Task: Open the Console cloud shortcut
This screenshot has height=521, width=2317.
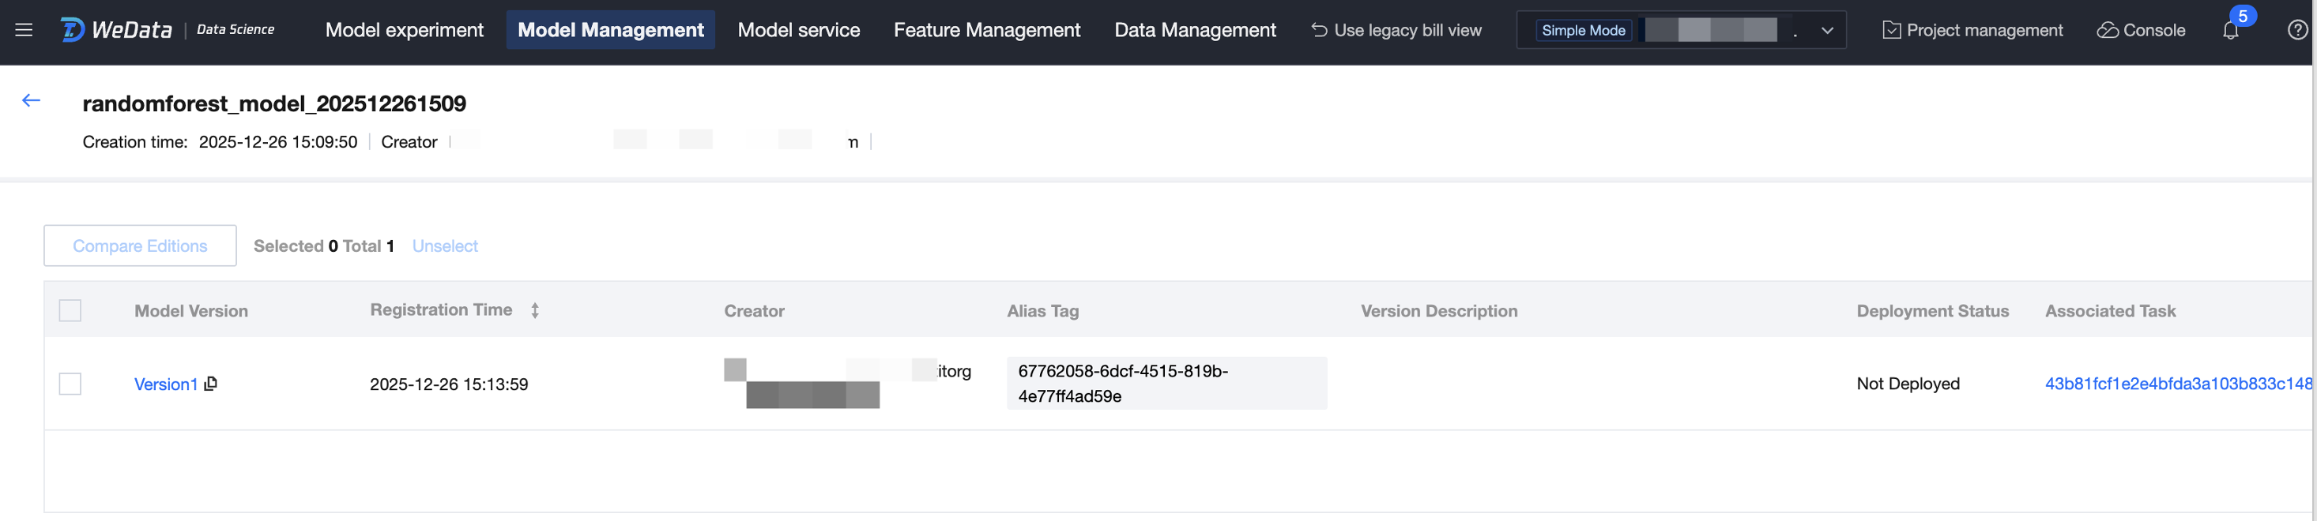Action: [x=2141, y=31]
